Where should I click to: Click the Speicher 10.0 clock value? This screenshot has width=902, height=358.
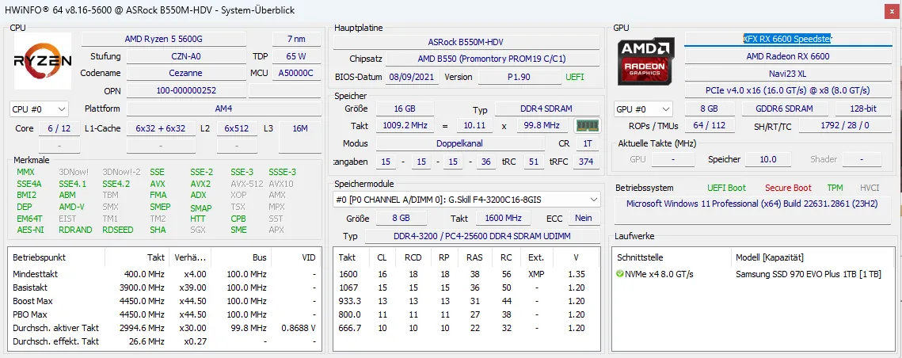767,159
